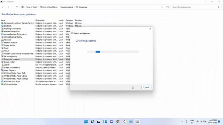Open Incoming Connections troubleshooter icon

[x=2, y=28]
